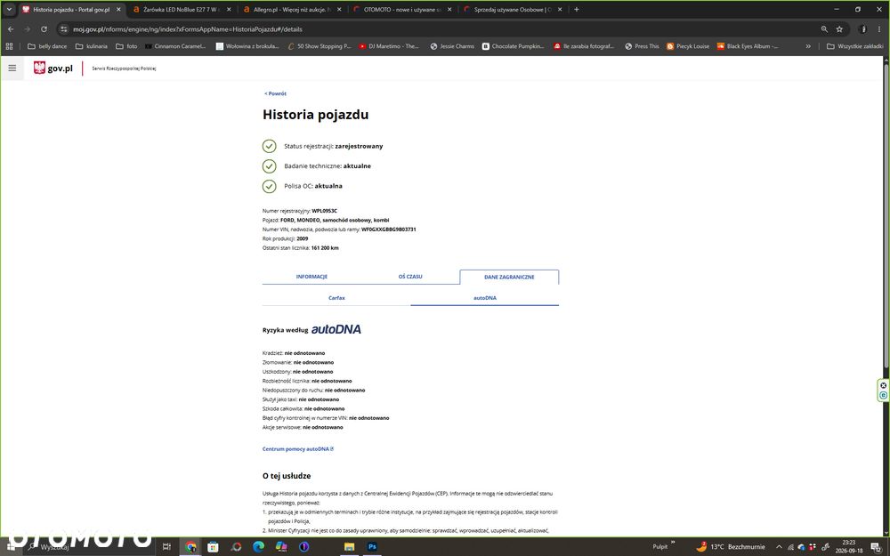This screenshot has width=890, height=556.
Task: Open the 'belly dance' bookmarks folder
Action: tap(47, 46)
